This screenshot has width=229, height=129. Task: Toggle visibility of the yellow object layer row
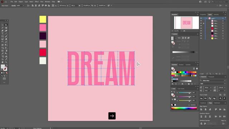pos(201,38)
